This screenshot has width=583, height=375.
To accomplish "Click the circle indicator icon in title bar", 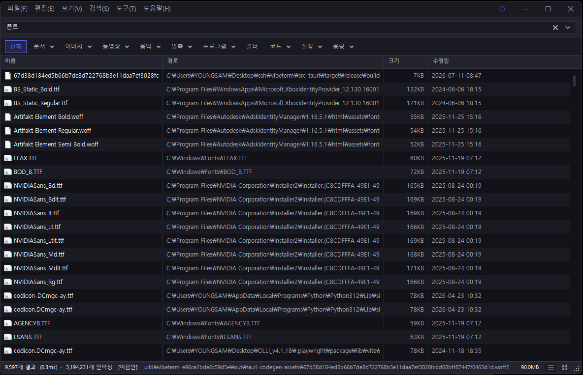I will (502, 9).
